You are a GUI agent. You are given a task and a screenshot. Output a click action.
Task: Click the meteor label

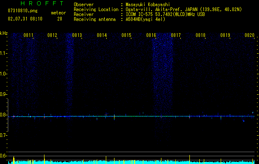pos(58,13)
